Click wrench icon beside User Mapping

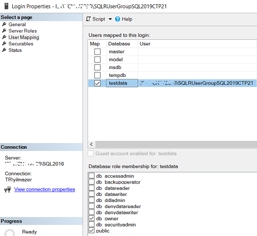[x=4, y=37]
